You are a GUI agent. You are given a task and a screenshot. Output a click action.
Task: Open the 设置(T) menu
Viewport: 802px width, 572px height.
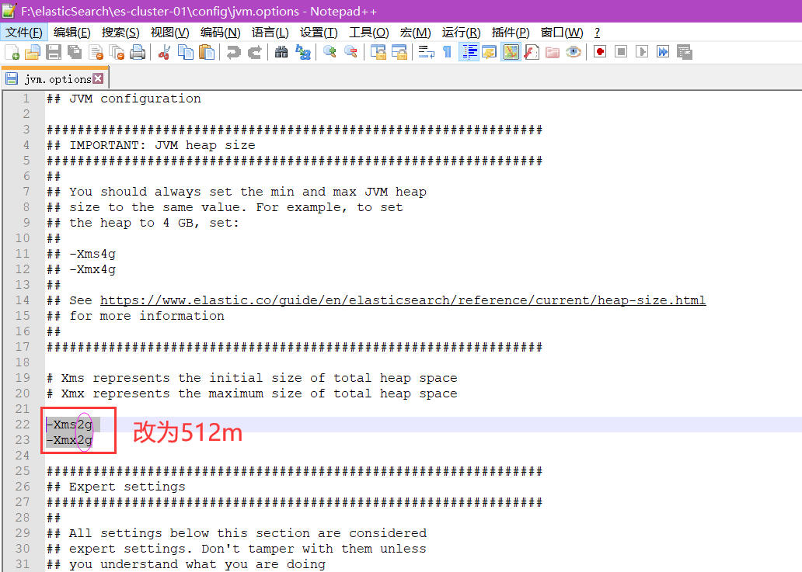pos(319,33)
